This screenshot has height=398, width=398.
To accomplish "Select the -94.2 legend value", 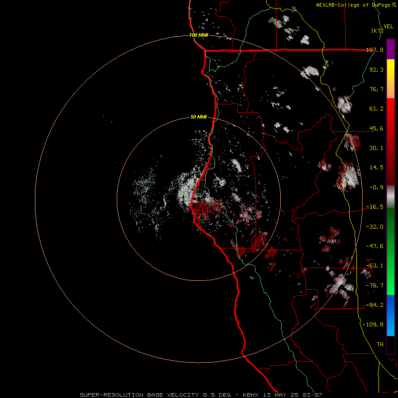I will point(375,305).
